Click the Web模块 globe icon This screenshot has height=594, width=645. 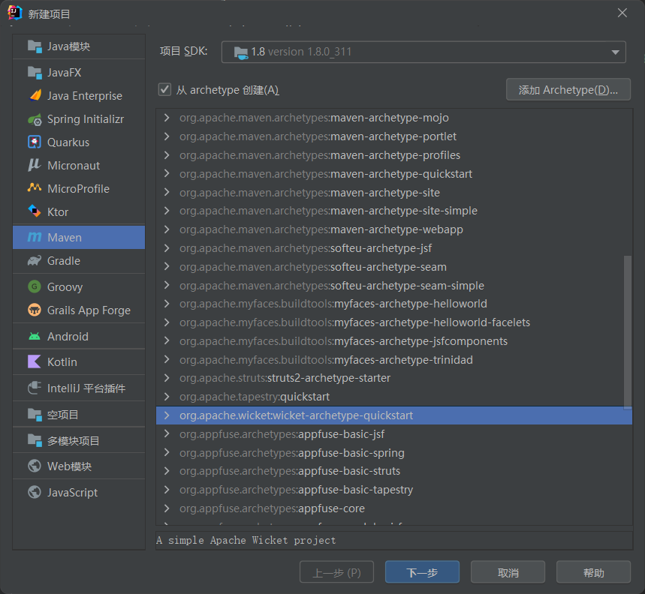click(x=35, y=466)
